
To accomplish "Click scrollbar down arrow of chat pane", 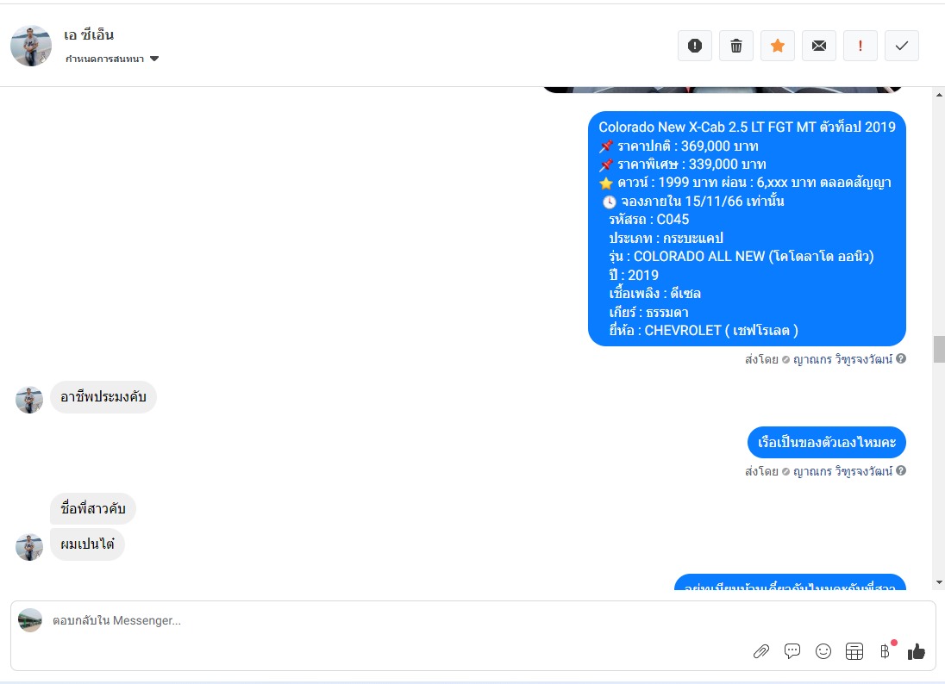I will (x=939, y=582).
